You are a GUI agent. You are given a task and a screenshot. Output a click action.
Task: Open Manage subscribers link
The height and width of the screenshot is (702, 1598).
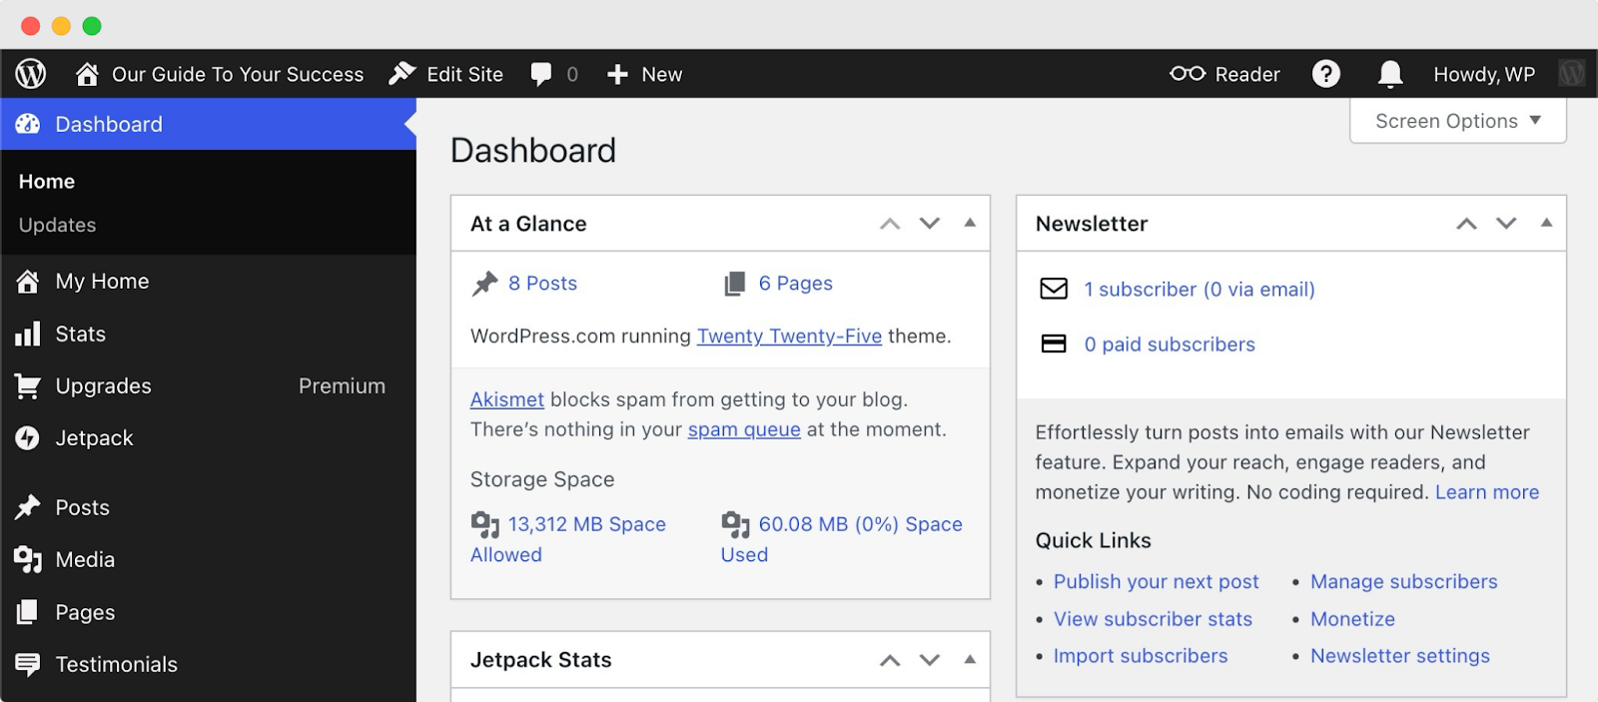click(x=1404, y=582)
